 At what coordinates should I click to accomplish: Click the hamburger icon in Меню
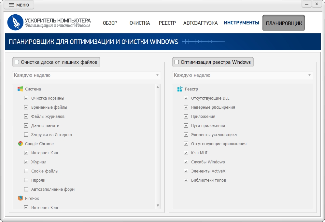pyautogui.click(x=11, y=5)
